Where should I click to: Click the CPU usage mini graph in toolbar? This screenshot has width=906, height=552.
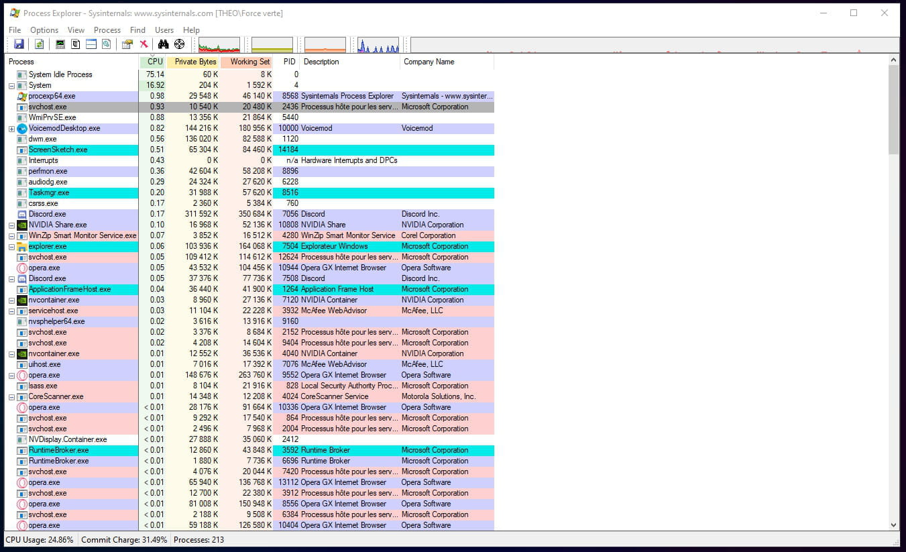219,45
